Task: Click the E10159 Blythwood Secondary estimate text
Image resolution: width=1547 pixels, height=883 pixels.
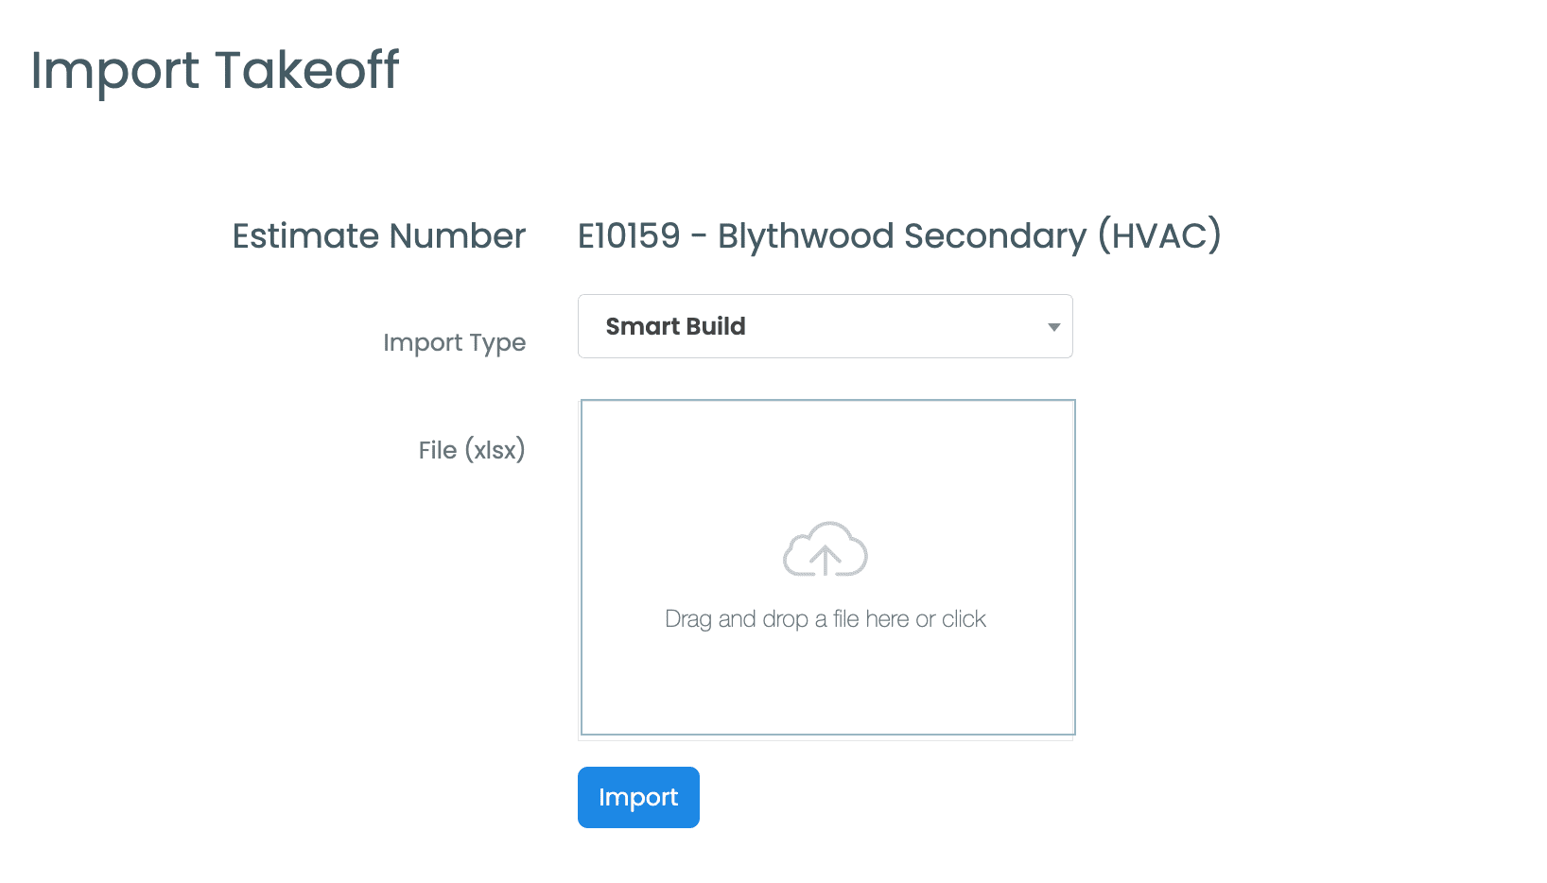Action: (898, 236)
